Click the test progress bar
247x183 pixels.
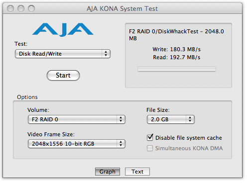pyautogui.click(x=177, y=69)
